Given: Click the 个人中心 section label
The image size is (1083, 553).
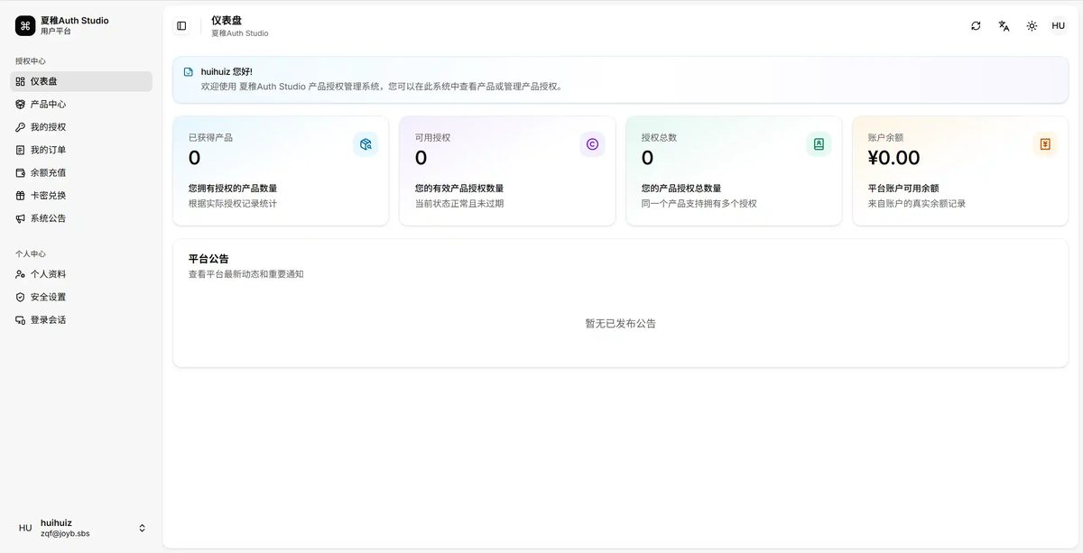Looking at the screenshot, I should 31,254.
